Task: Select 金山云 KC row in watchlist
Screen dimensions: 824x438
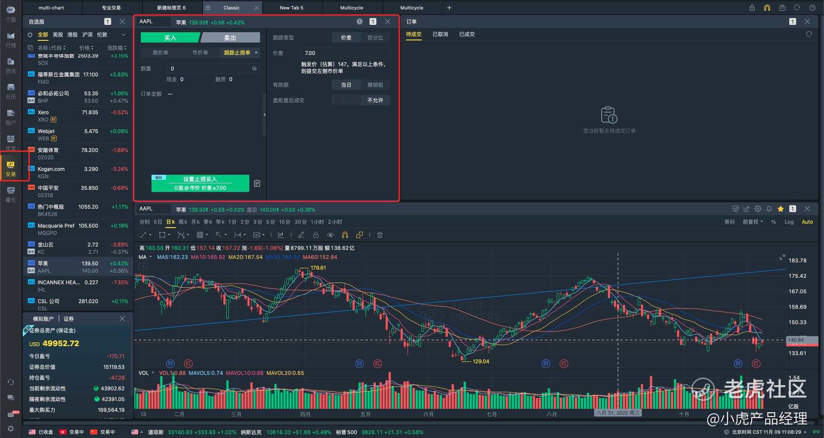Action: 78,248
